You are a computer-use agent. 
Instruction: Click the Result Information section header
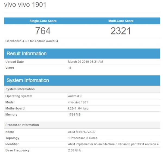tap(26, 54)
